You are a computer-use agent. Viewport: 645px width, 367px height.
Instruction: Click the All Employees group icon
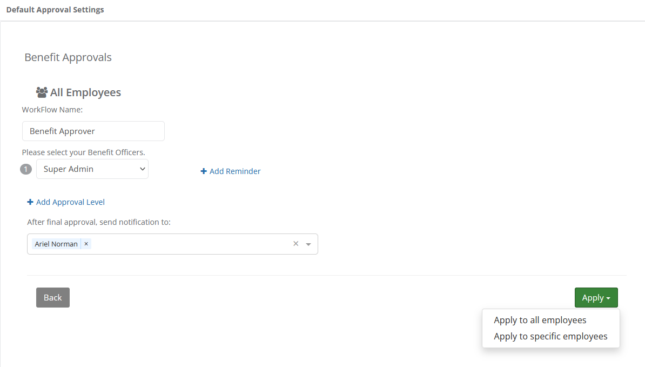(x=42, y=92)
